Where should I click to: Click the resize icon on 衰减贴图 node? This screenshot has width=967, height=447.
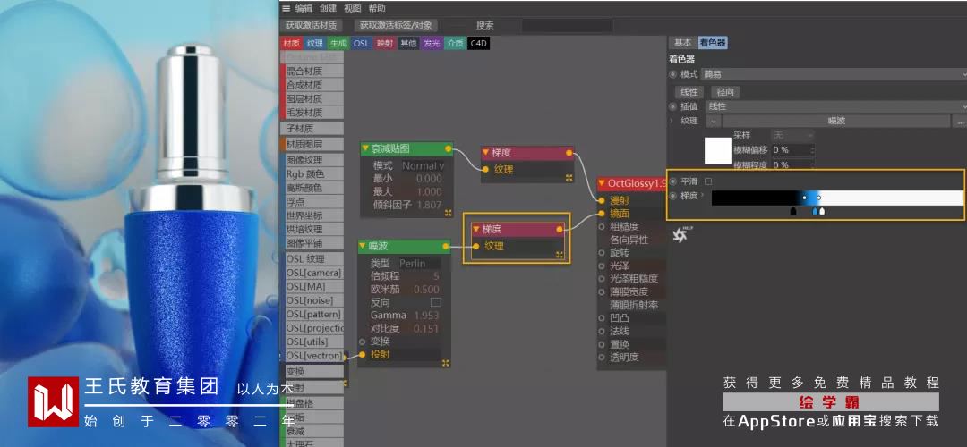[449, 213]
